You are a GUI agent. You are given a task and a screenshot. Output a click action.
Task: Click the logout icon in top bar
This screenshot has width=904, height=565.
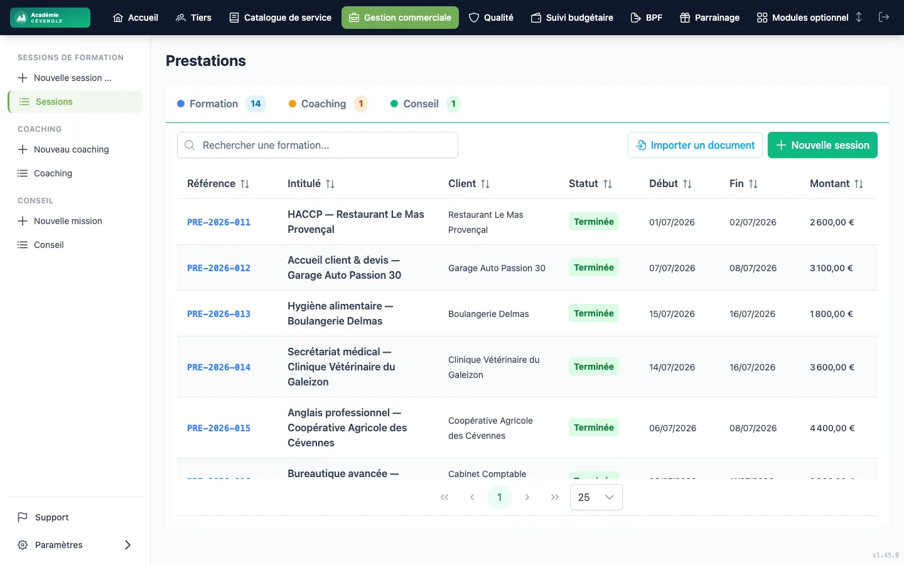click(884, 17)
